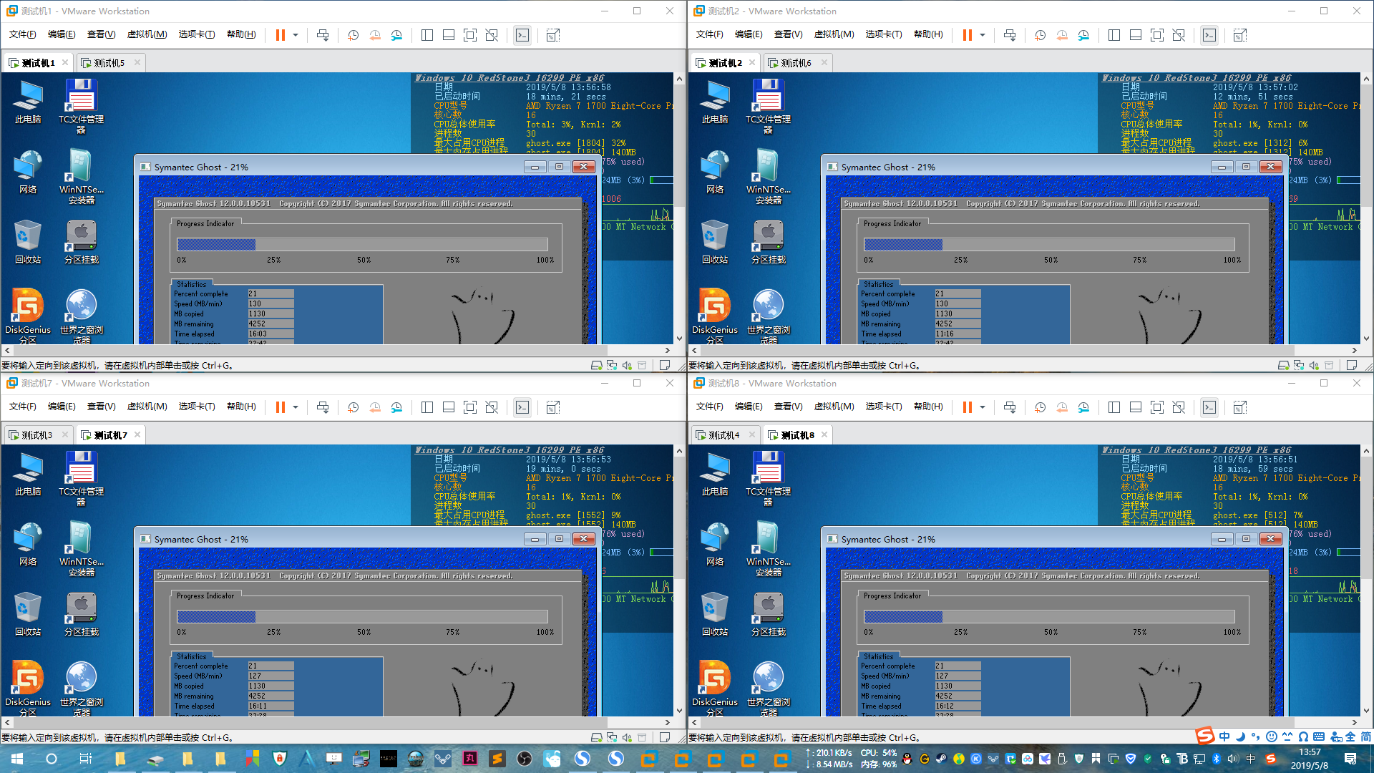Switch to 测试机5 tab
The image size is (1374, 773).
109,63
